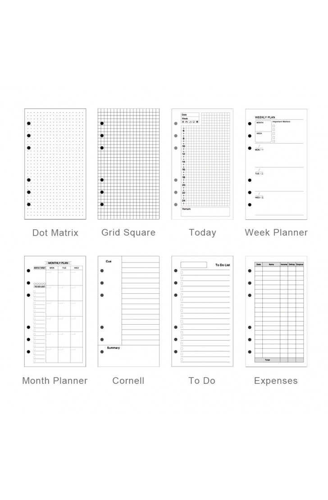Choose the Cornell notes page thumbnail

(x=128, y=311)
